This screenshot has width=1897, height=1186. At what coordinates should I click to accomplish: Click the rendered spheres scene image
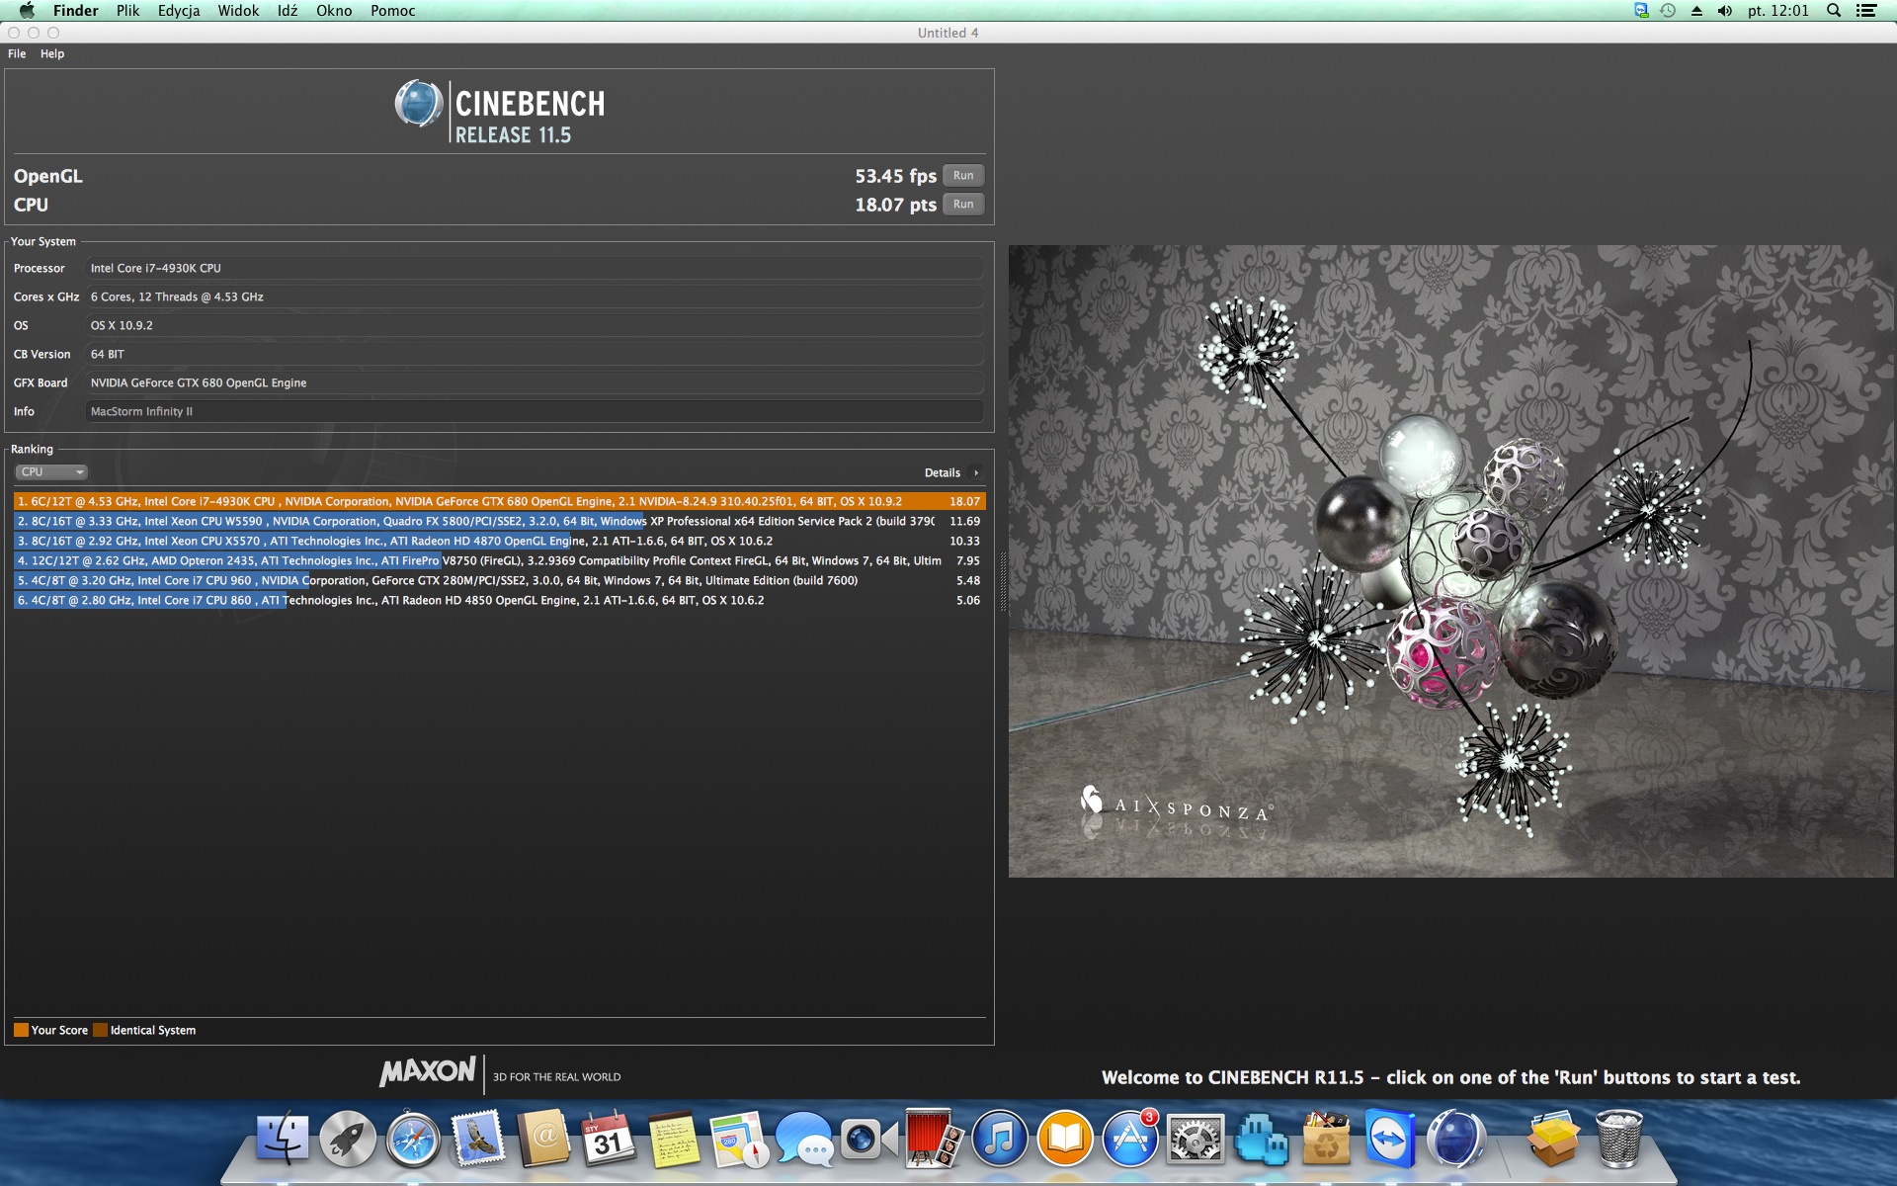pos(1450,560)
